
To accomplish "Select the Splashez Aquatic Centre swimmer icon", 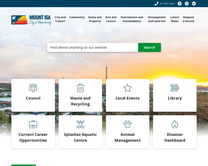I will pos(80,124).
